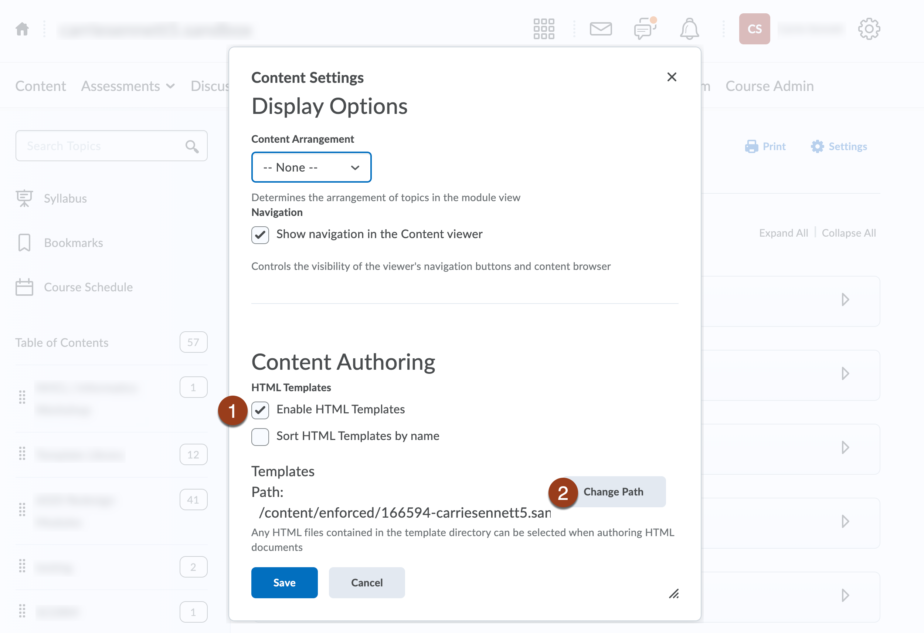The height and width of the screenshot is (633, 924).
Task: Click the Print printer icon
Action: click(x=751, y=146)
